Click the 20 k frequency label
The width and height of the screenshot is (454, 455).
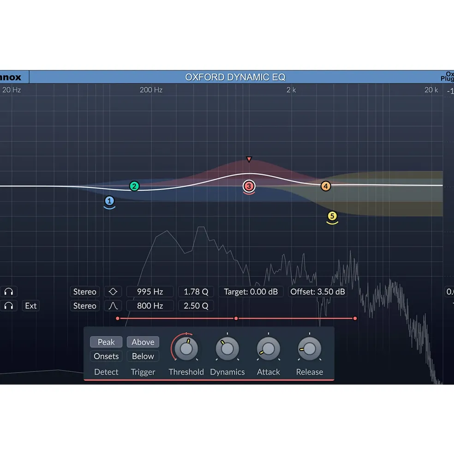[431, 90]
